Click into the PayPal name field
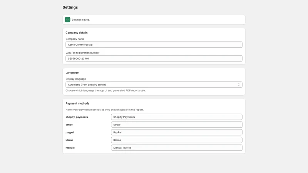The height and width of the screenshot is (173, 308). pyautogui.click(x=177, y=132)
